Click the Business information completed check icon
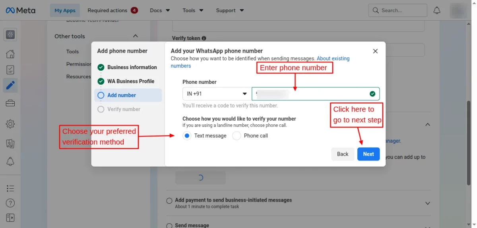 pos(101,67)
